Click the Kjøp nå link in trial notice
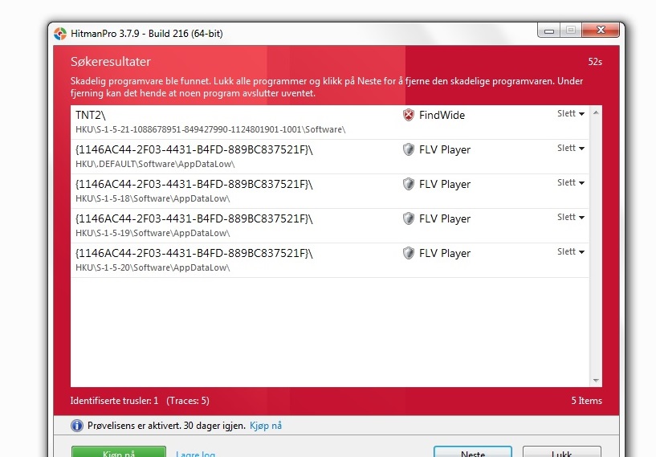The image size is (656, 457). [x=266, y=426]
